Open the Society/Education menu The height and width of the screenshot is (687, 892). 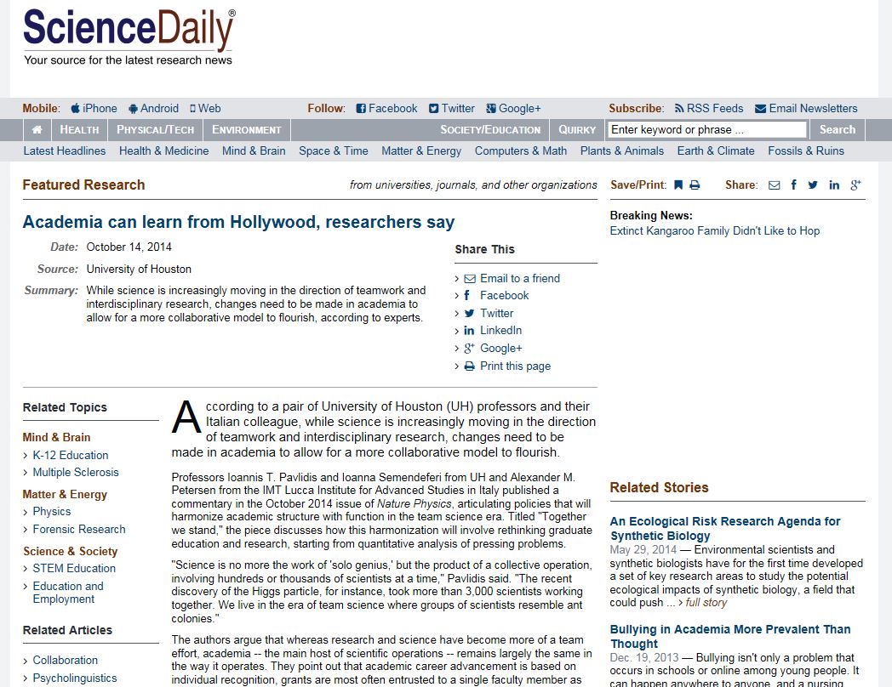(490, 129)
